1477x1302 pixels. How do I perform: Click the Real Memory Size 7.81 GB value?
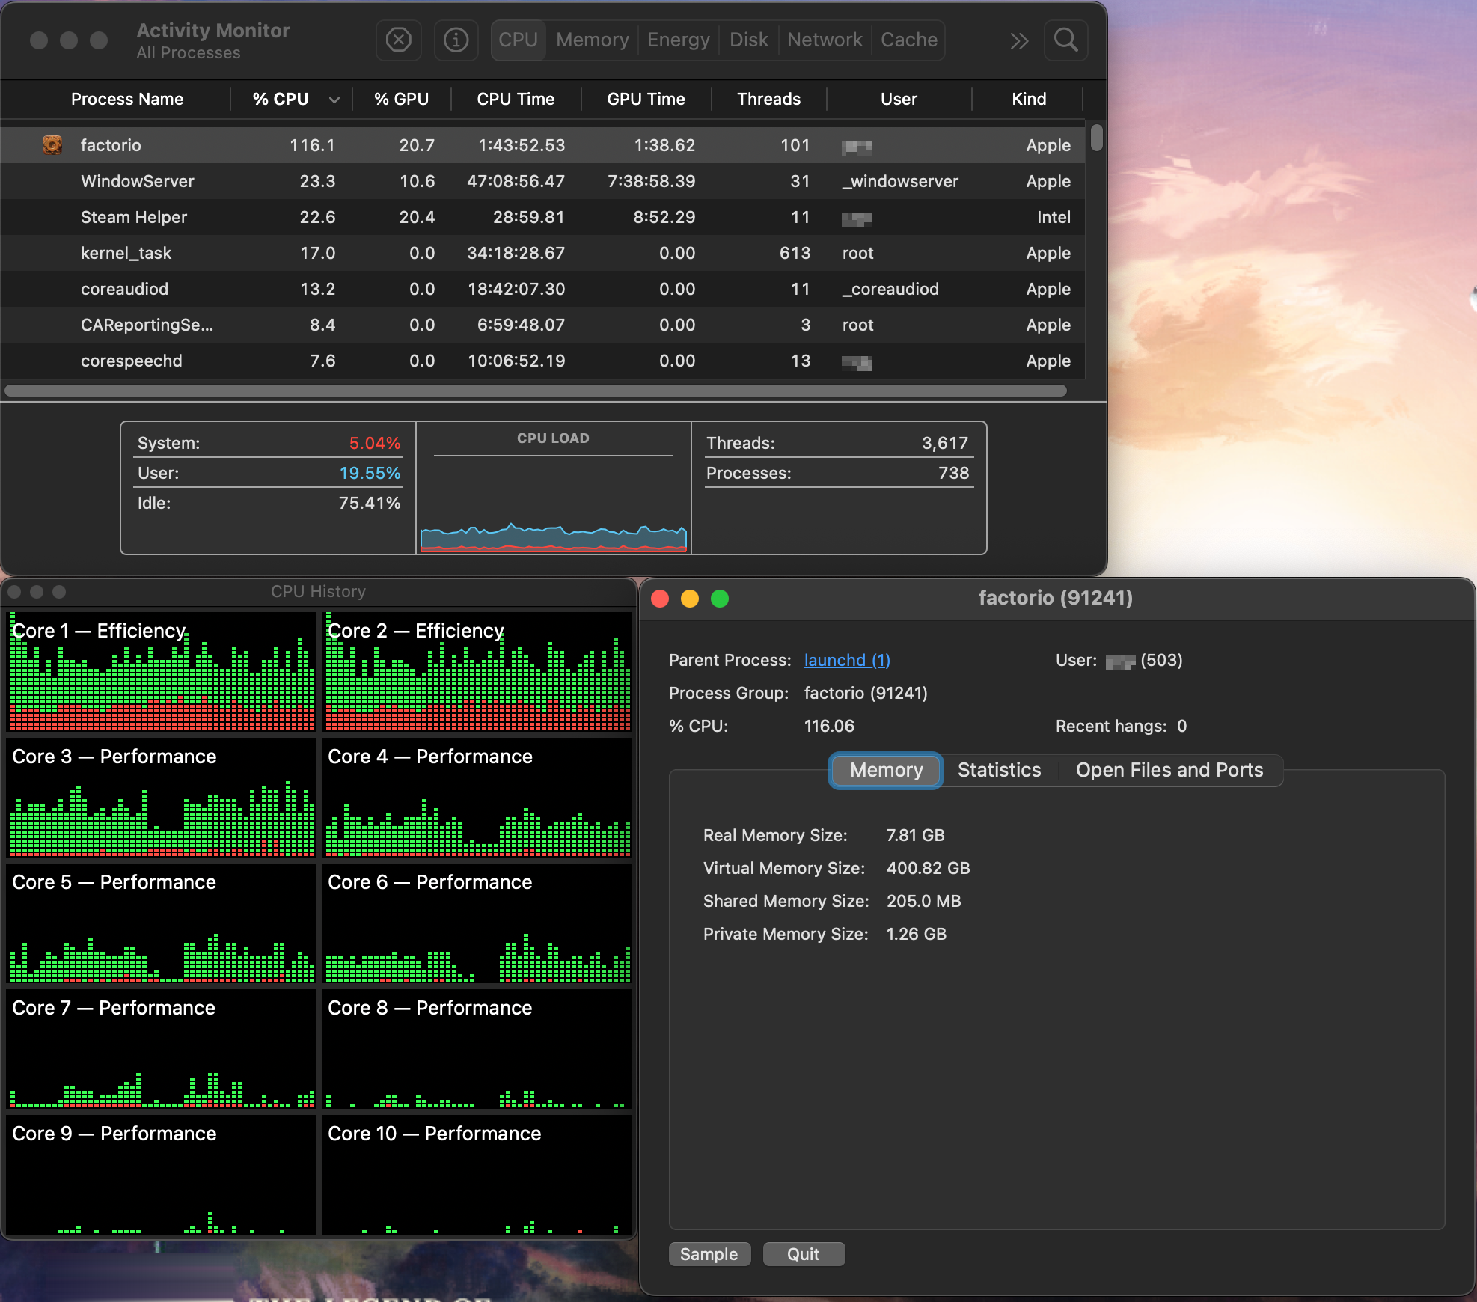point(915,835)
